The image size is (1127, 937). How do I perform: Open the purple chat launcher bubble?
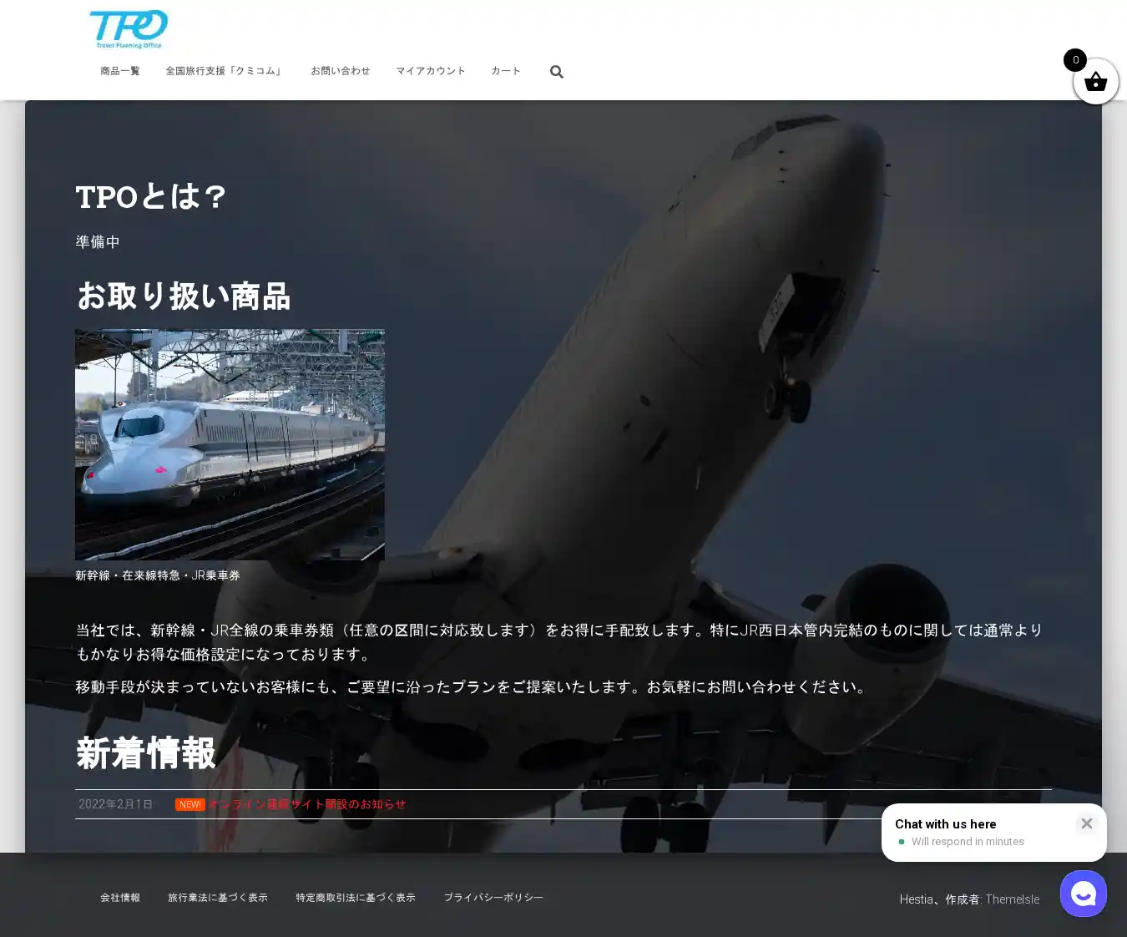(1083, 894)
